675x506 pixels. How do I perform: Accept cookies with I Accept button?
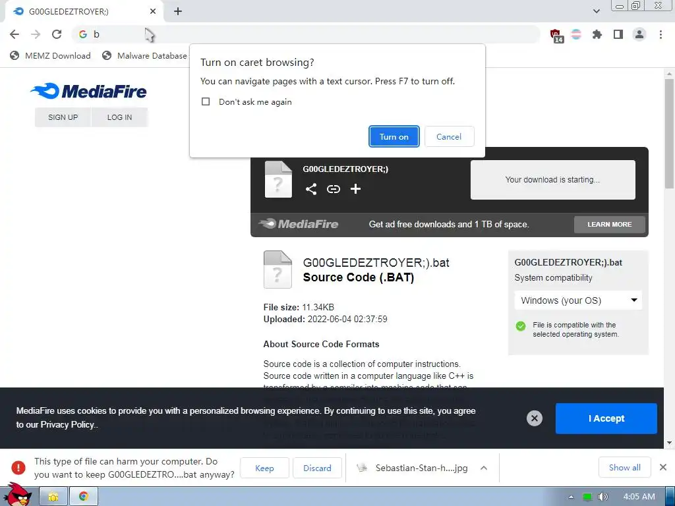[606, 418]
